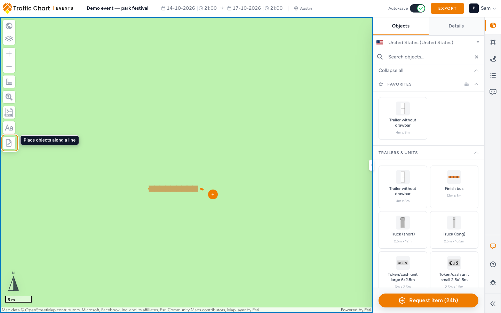Collapse the right panel handle
501x313 pixels.
pyautogui.click(x=371, y=165)
